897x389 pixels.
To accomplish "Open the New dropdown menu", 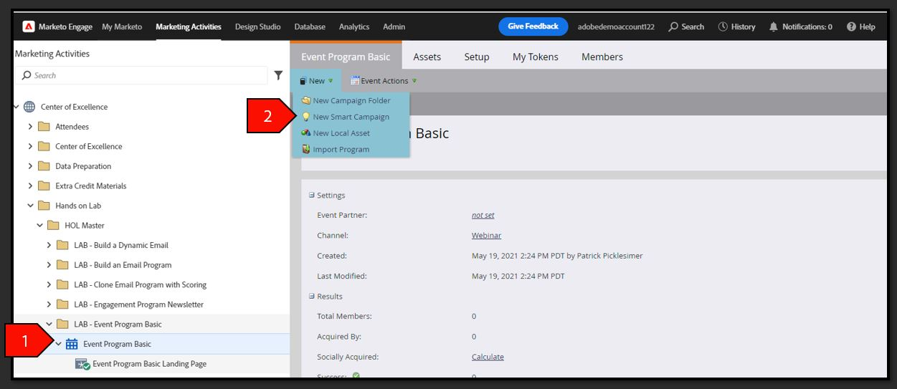I will (316, 81).
